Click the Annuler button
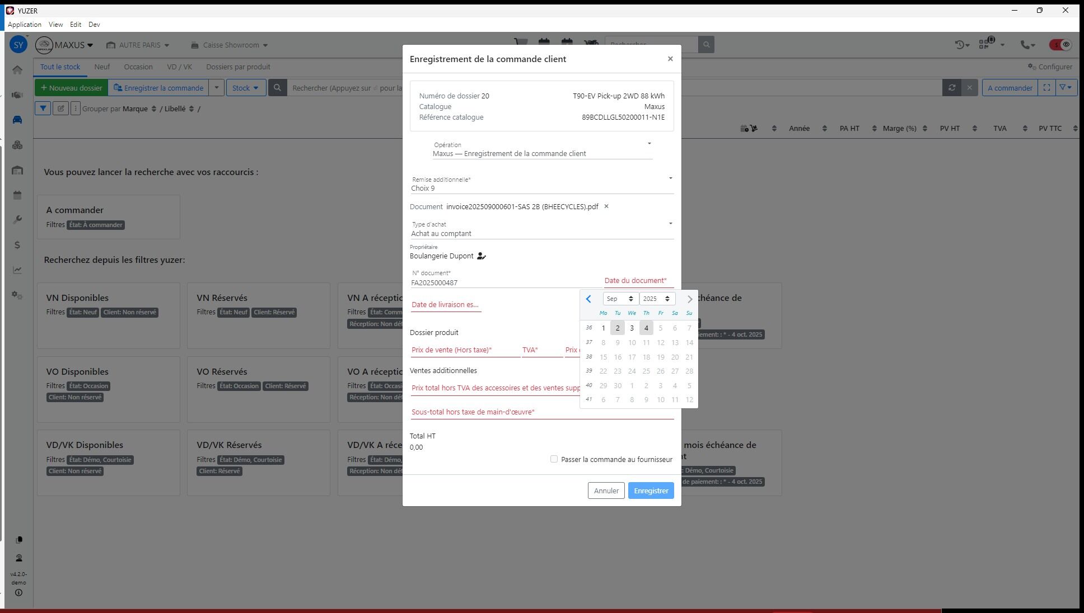This screenshot has width=1084, height=613. (x=606, y=491)
